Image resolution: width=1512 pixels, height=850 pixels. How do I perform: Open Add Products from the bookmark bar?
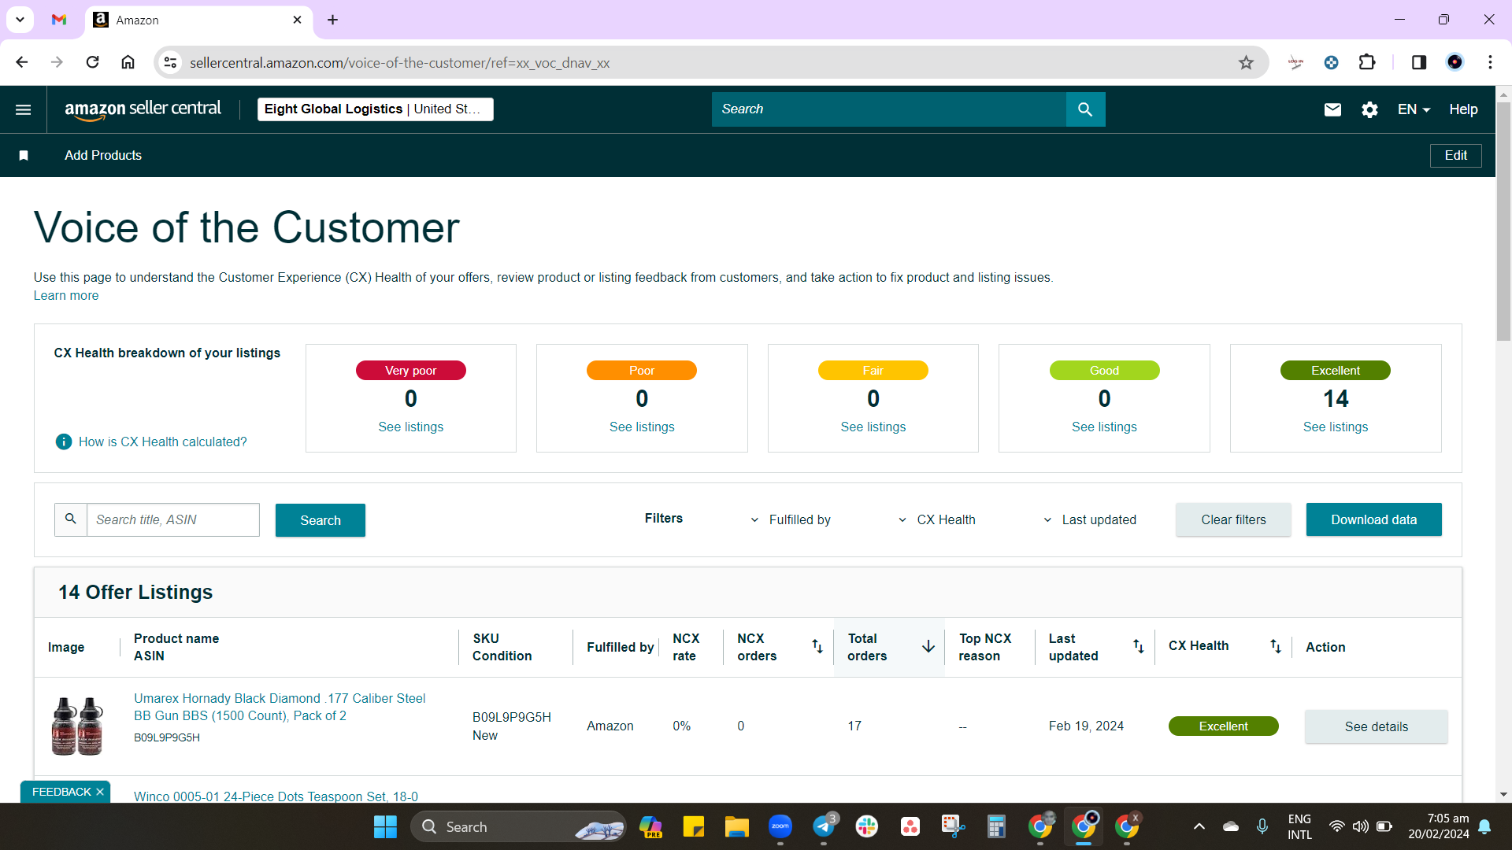(103, 155)
